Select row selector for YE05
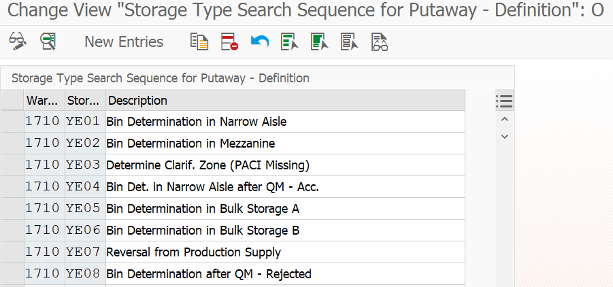This screenshot has height=287, width=613. (12, 209)
